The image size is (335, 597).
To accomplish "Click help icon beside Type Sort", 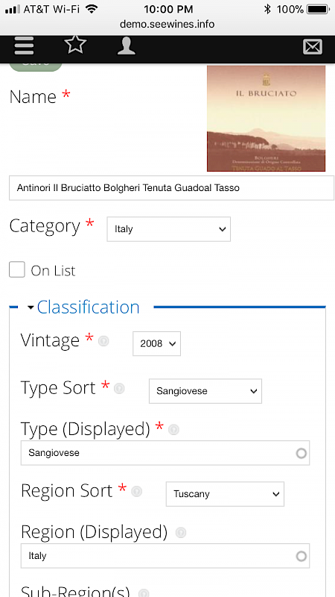I will 119,389.
